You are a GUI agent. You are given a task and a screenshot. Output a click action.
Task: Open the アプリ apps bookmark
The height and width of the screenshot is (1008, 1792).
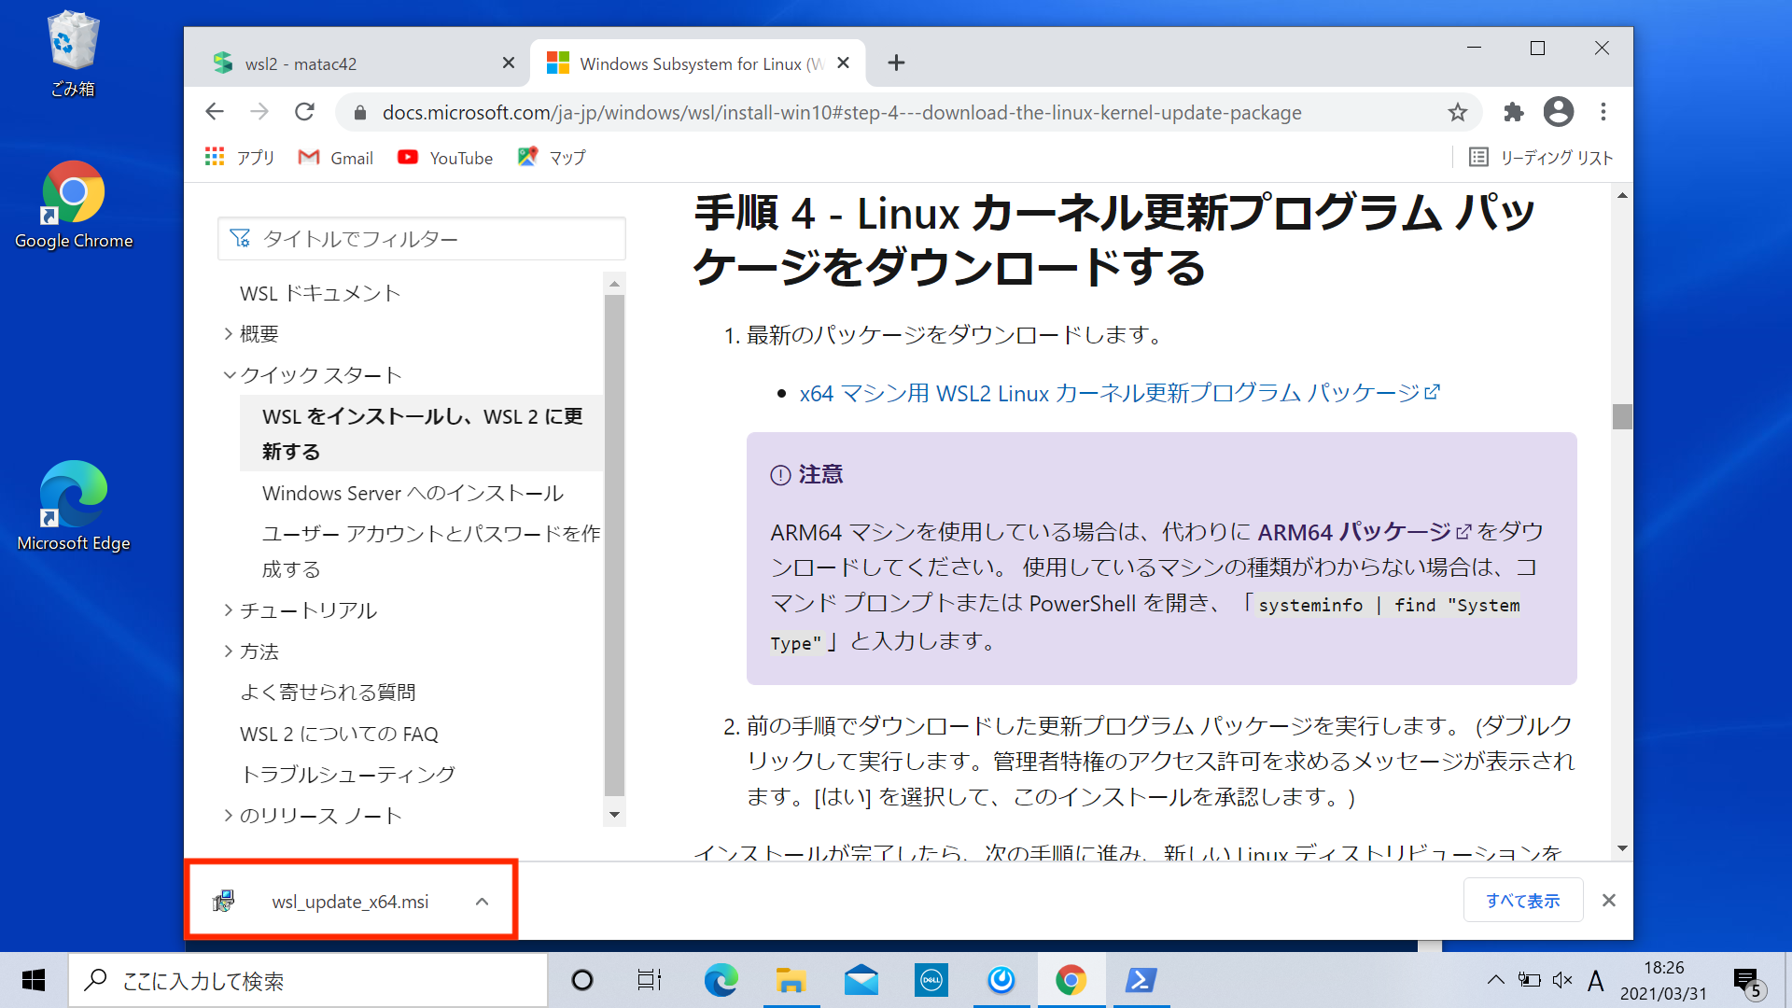tap(240, 158)
